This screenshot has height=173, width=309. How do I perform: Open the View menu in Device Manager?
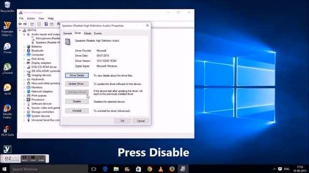[41, 18]
